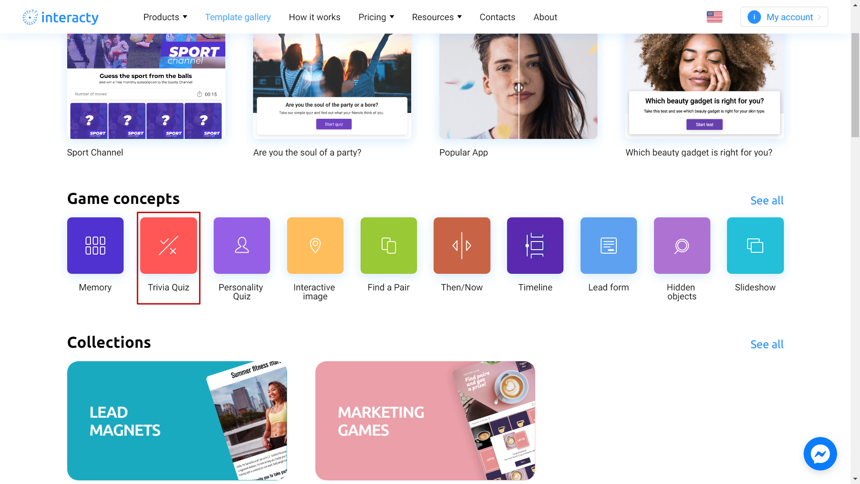The height and width of the screenshot is (484, 860).
Task: Open the Products dropdown menu
Action: click(164, 17)
